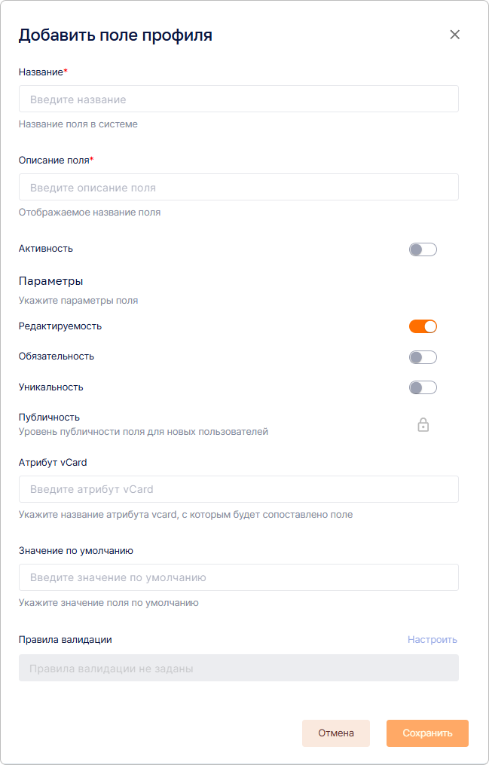489x765 pixels.
Task: Focus the Название input field
Action: click(x=238, y=99)
